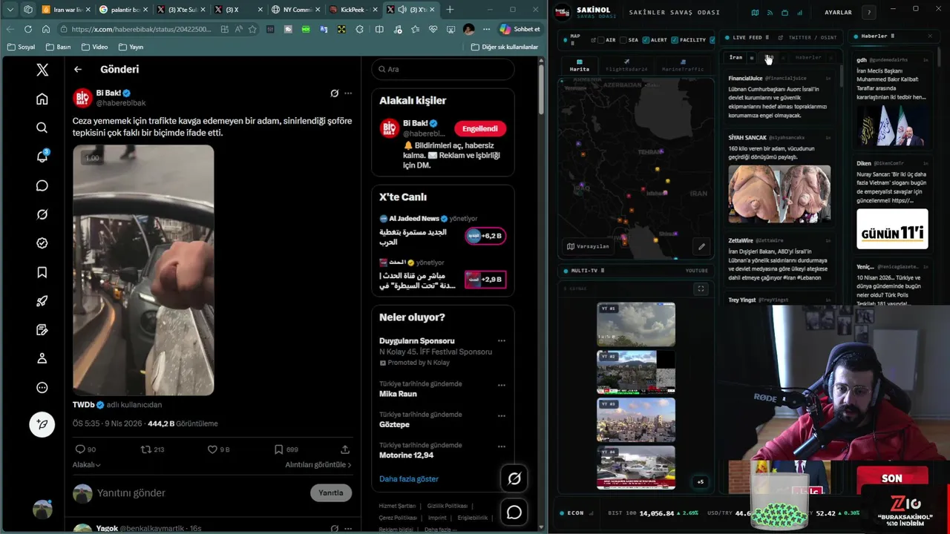Image resolution: width=950 pixels, height=534 pixels.
Task: Open the floating chat button at bottom right
Action: click(514, 512)
